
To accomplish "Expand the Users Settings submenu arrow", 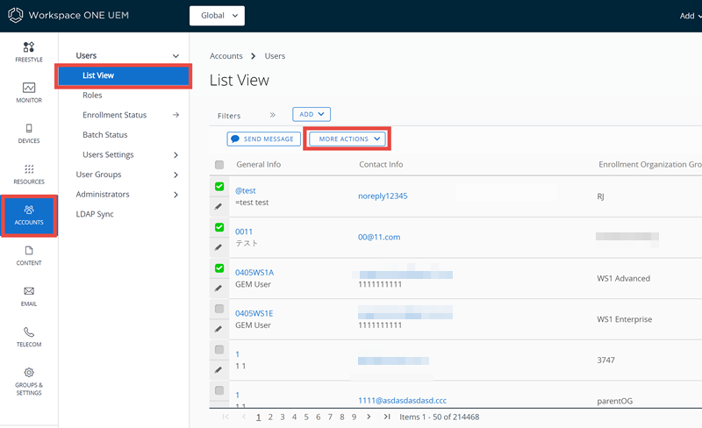I will (x=176, y=155).
